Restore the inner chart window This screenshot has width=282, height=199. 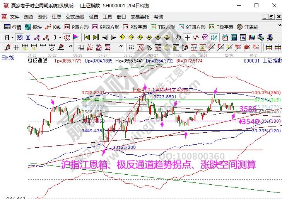tap(271, 17)
